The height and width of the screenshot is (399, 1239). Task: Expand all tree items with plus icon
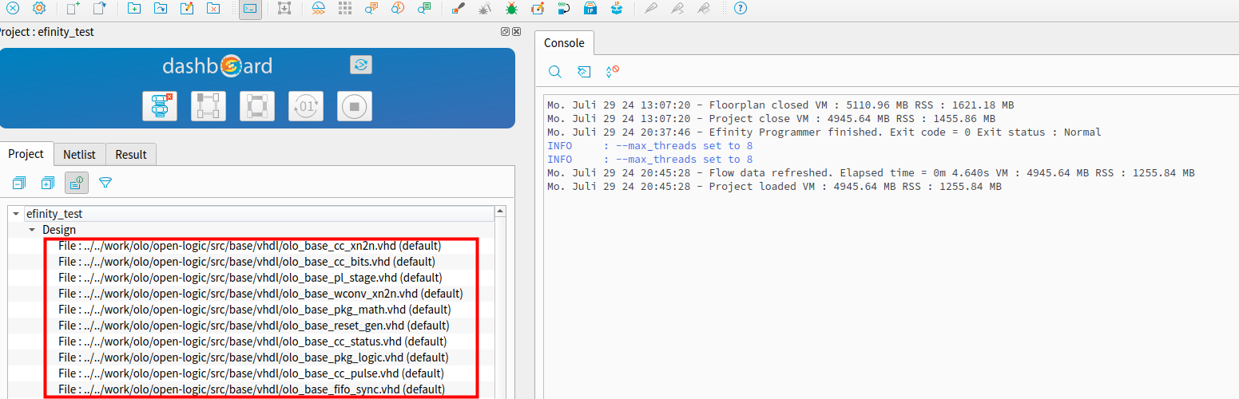[x=47, y=184]
